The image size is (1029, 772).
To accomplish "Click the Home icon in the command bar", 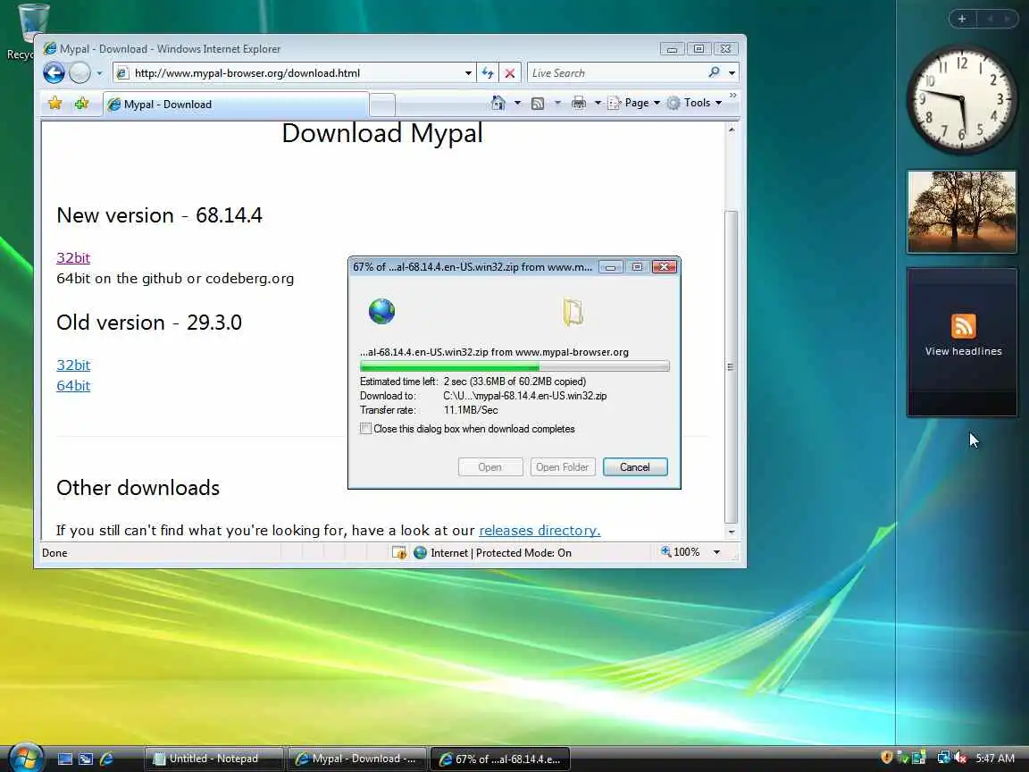I will point(498,103).
